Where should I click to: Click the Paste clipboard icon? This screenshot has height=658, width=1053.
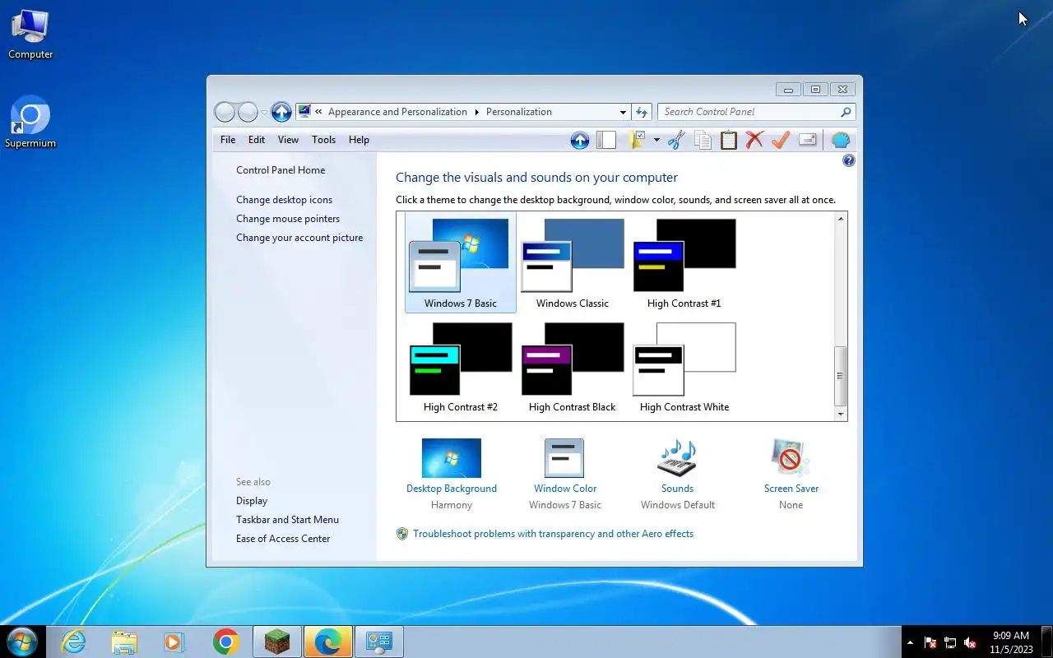(729, 140)
